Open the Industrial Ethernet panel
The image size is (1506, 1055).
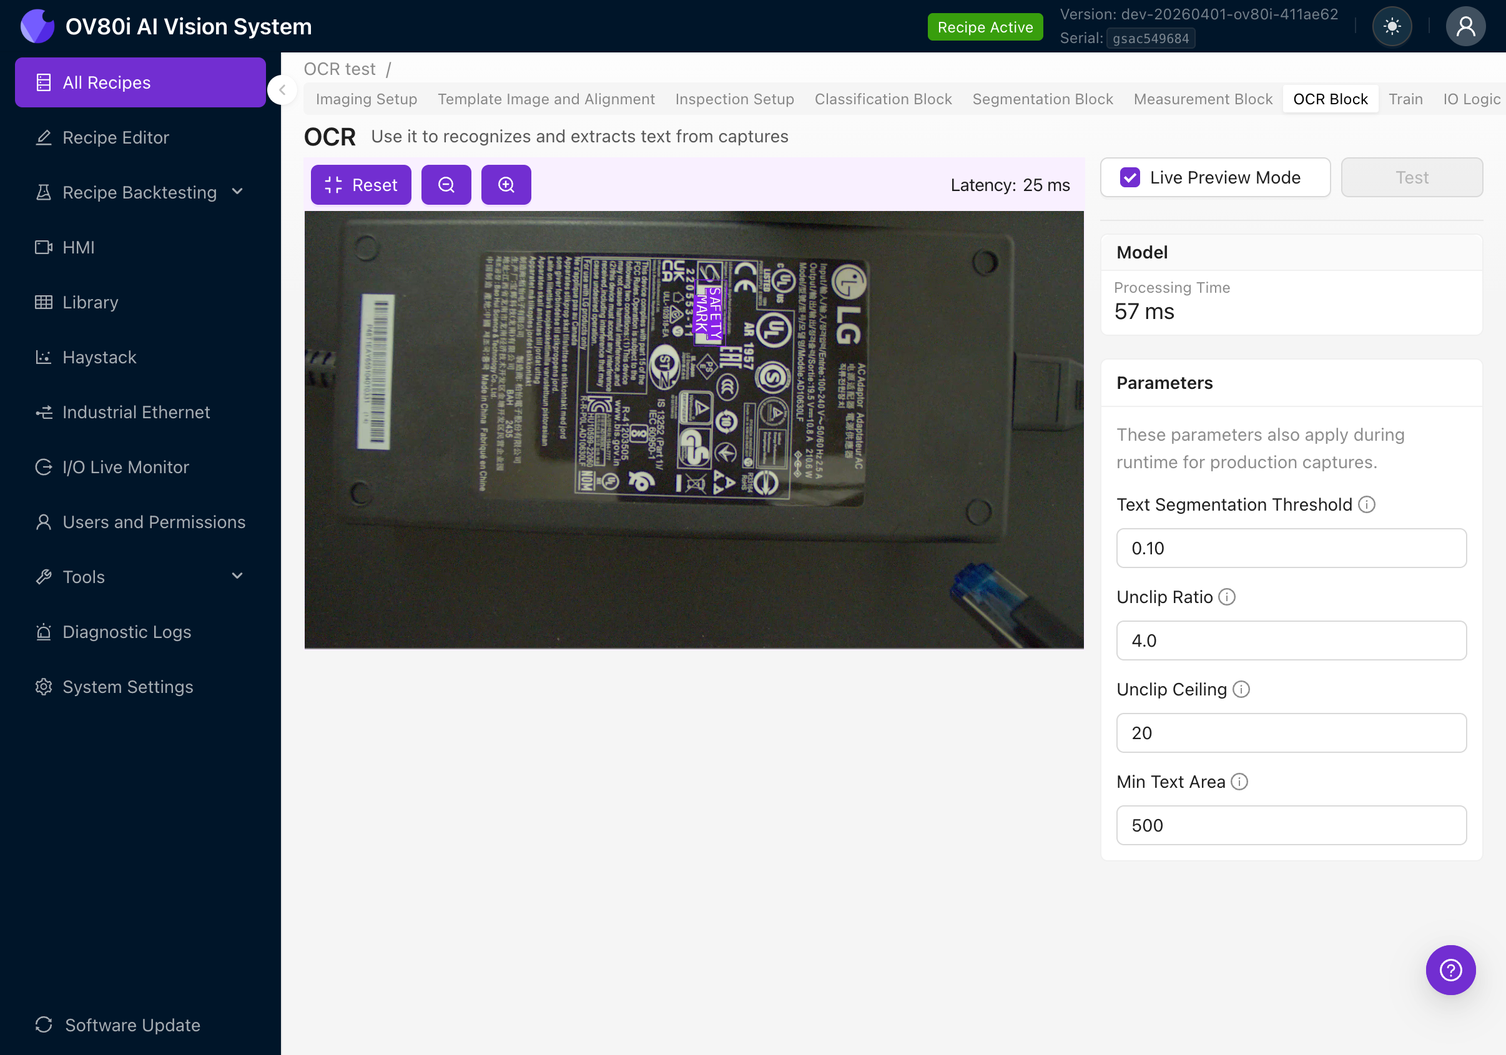(x=135, y=412)
